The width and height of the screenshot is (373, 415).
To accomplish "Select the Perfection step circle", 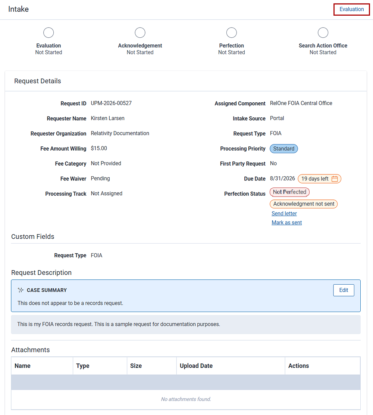I will pyautogui.click(x=232, y=32).
